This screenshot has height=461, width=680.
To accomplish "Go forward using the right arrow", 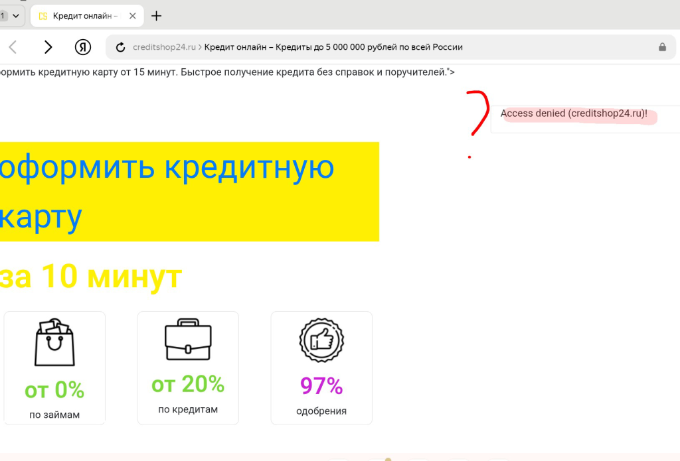I will pos(48,47).
